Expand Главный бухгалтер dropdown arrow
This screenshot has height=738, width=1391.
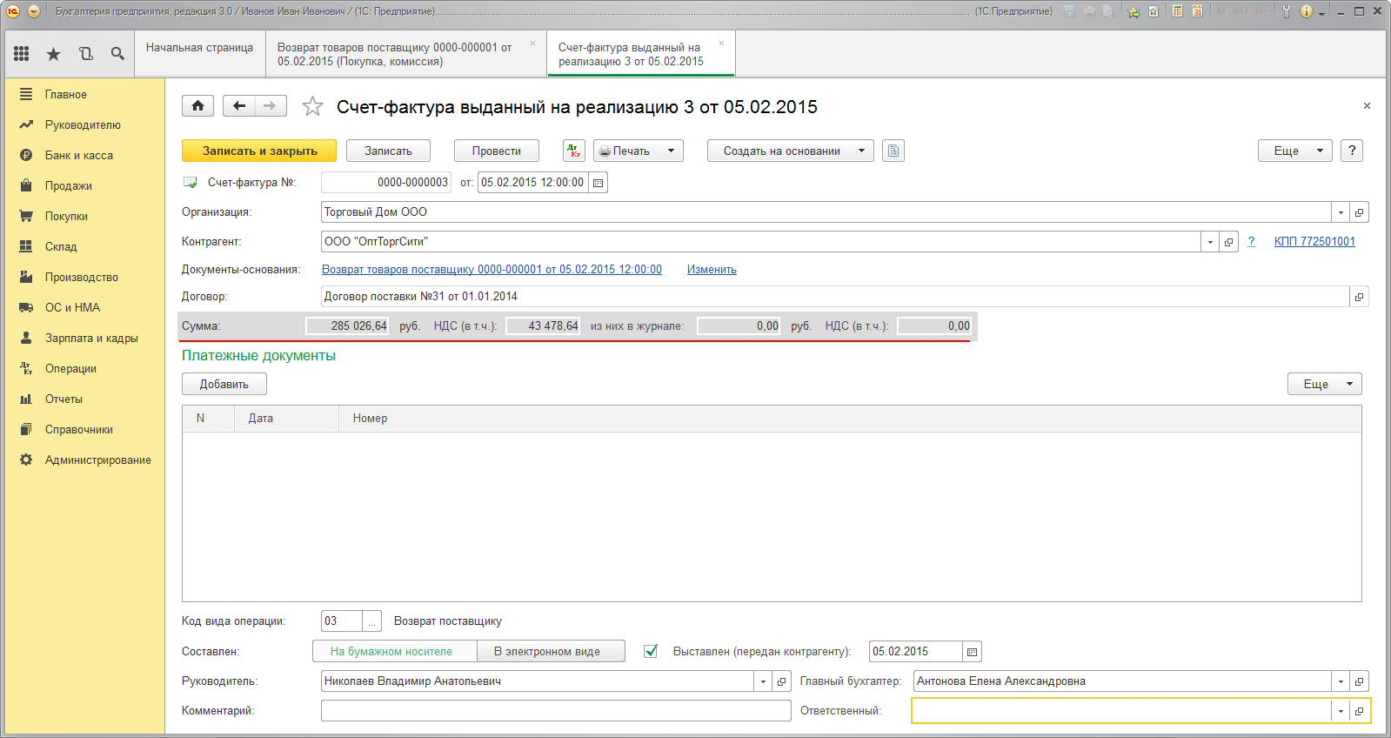pyautogui.click(x=1341, y=681)
